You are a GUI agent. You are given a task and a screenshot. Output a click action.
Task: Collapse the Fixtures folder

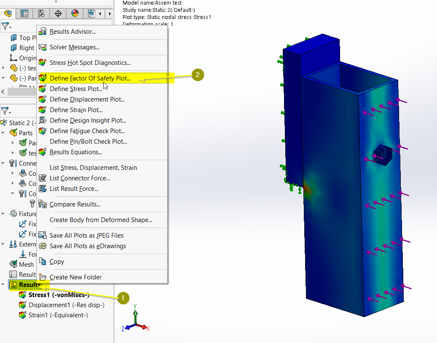(x=3, y=214)
